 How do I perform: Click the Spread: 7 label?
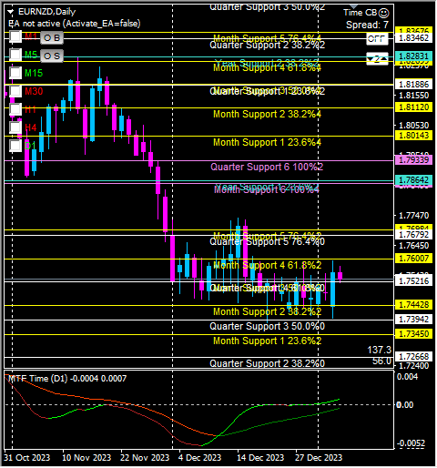(x=367, y=25)
